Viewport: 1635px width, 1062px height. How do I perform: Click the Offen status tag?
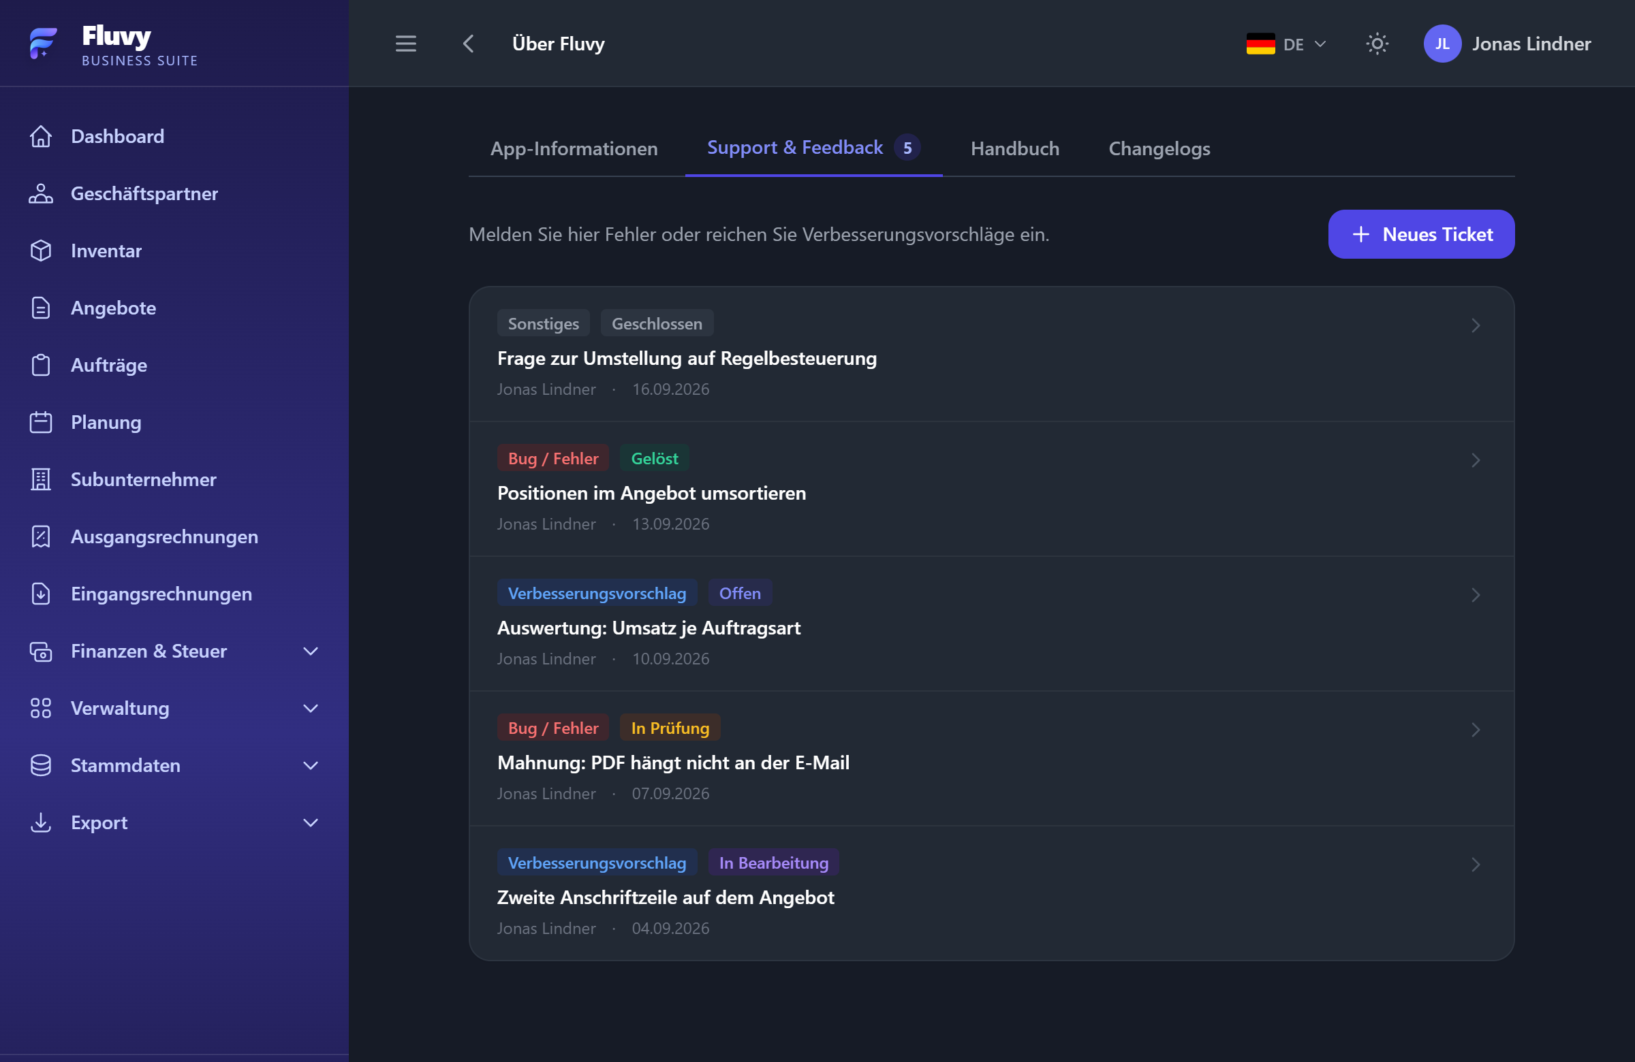pyautogui.click(x=739, y=593)
